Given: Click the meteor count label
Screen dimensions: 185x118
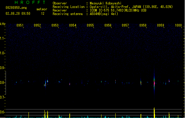Looking at the screenshot, I should pyautogui.click(x=42, y=9).
